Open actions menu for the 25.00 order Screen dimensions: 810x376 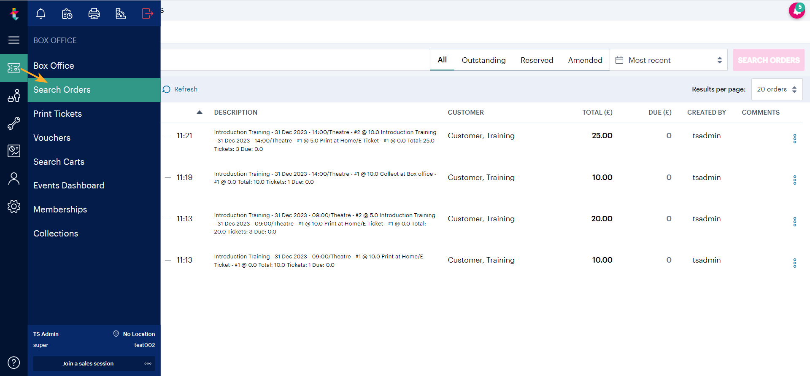point(795,139)
